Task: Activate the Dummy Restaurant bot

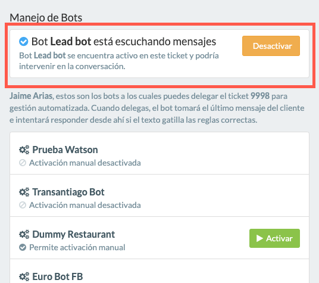Action: pos(274,238)
